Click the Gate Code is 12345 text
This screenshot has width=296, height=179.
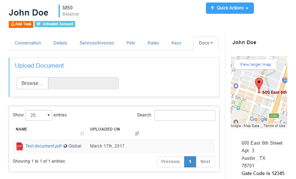(x=263, y=173)
